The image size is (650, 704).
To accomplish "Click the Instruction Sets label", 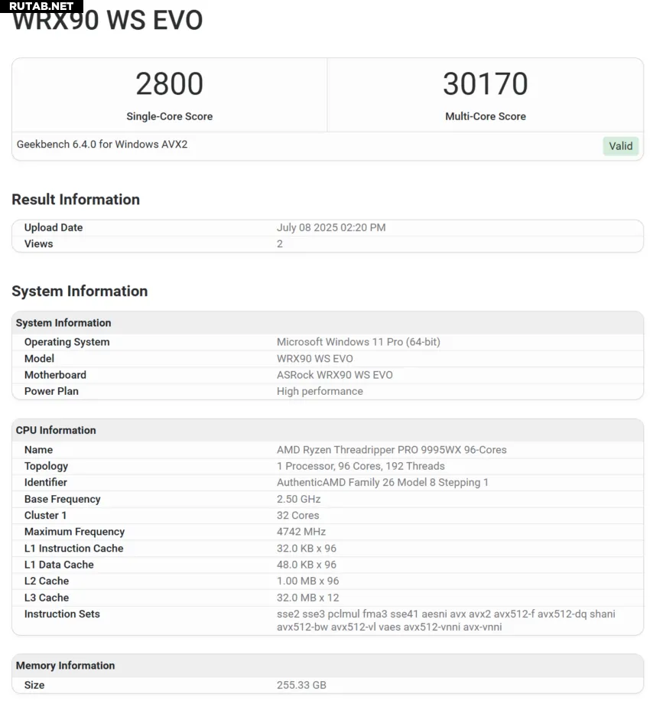I will click(x=62, y=614).
